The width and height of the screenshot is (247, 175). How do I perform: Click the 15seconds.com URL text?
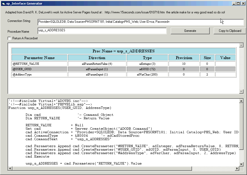[135, 12]
